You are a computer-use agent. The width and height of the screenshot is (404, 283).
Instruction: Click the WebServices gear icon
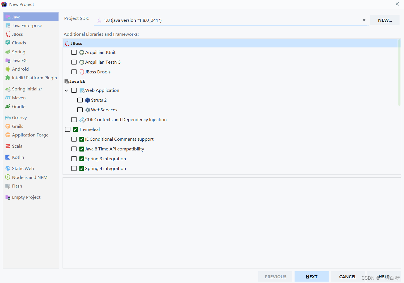click(88, 110)
